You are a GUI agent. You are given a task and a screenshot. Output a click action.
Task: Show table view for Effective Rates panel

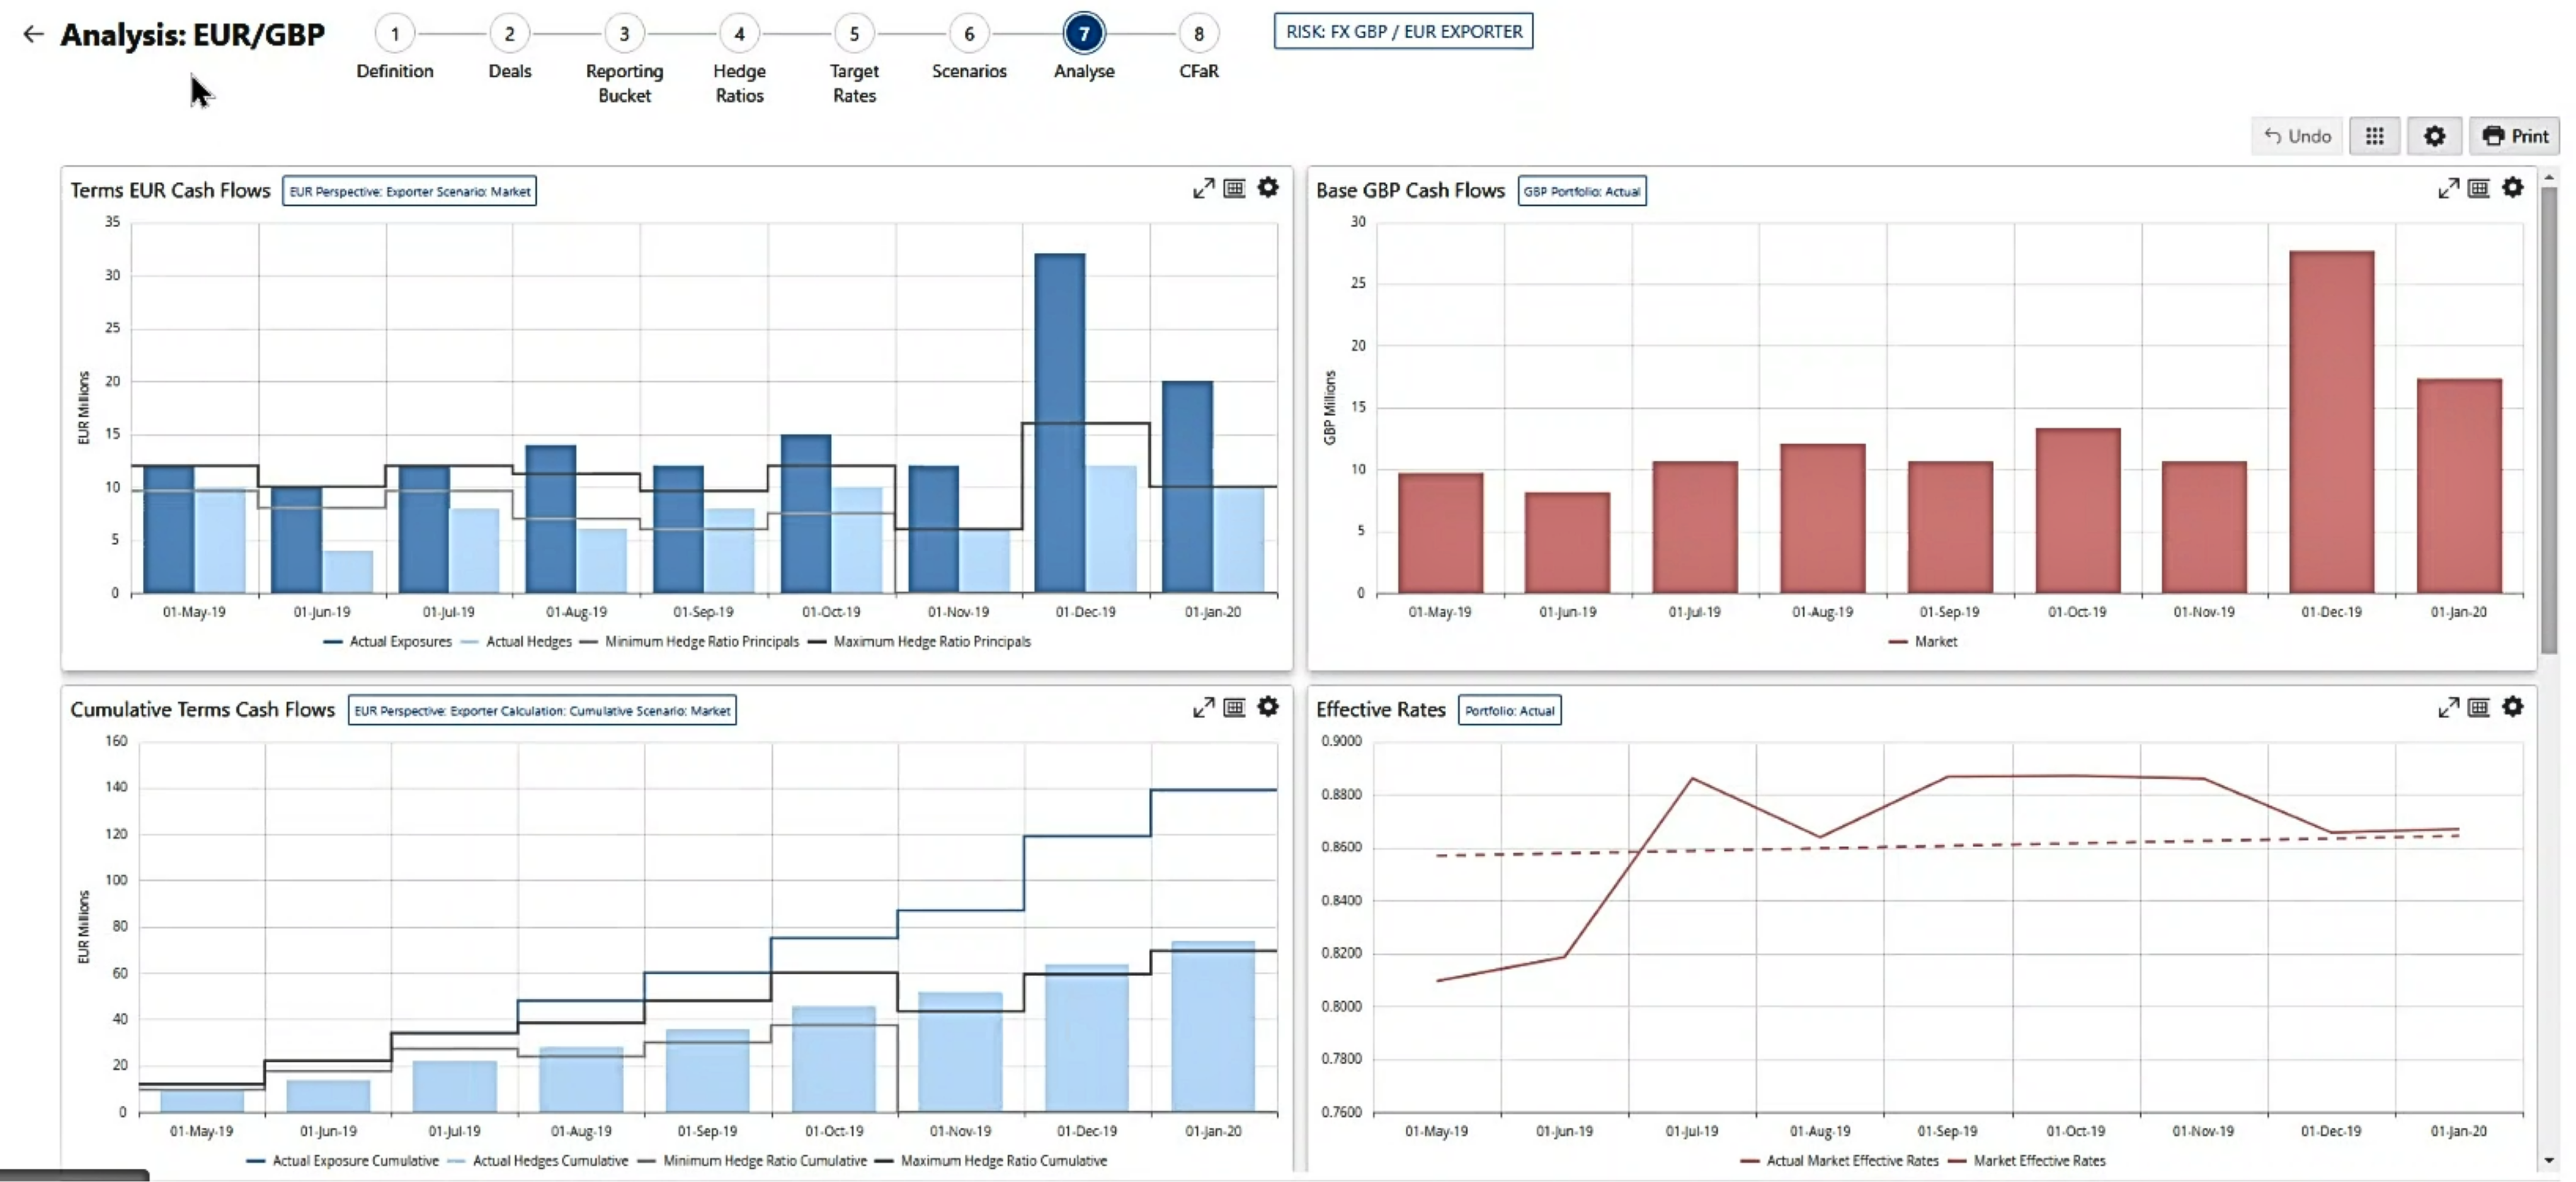point(2478,707)
